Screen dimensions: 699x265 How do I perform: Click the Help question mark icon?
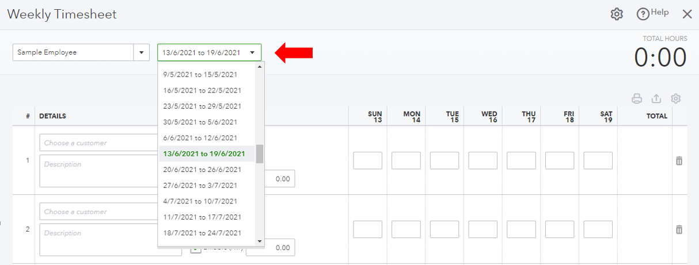(643, 14)
